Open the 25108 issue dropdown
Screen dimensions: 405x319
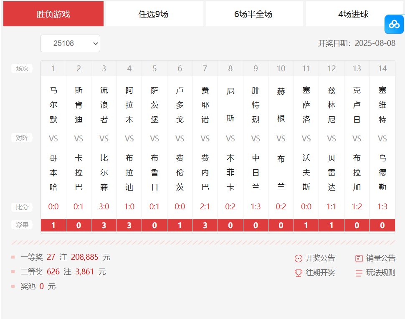click(70, 43)
